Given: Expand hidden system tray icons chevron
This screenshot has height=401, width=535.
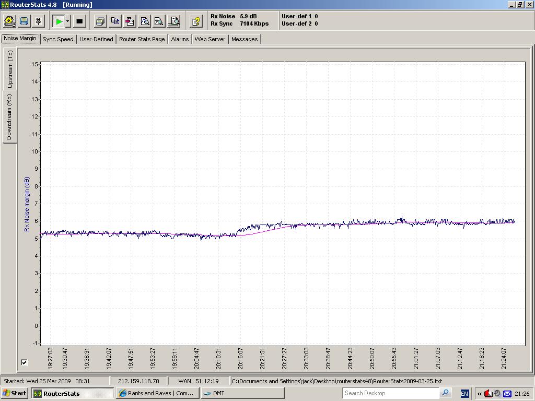Looking at the screenshot, I should (x=480, y=394).
